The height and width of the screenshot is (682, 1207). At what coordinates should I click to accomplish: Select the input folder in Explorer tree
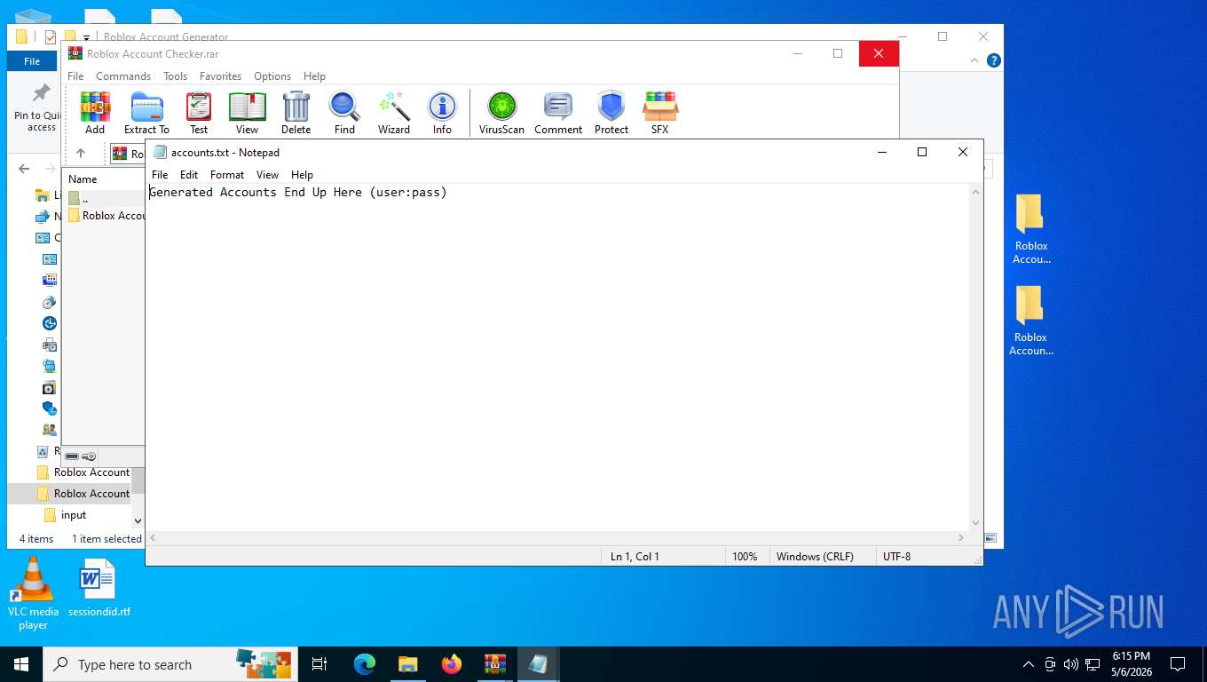coord(74,515)
